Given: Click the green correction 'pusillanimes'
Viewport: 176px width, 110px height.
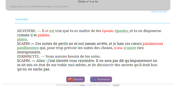Looking at the screenshot, I should tap(28, 48).
